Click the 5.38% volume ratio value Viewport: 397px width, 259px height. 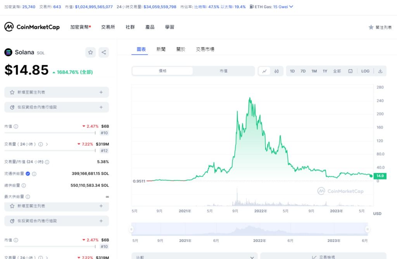[x=103, y=162]
